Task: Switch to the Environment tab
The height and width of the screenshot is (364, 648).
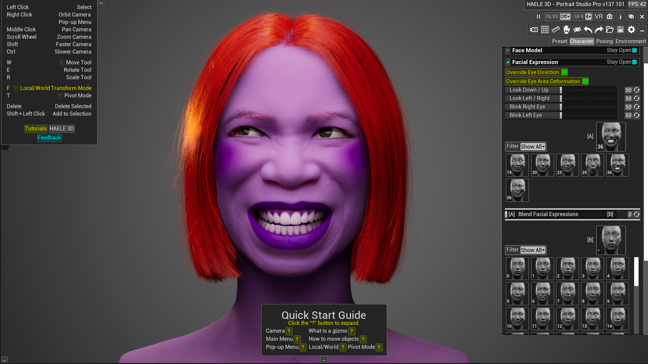Action: pos(630,41)
